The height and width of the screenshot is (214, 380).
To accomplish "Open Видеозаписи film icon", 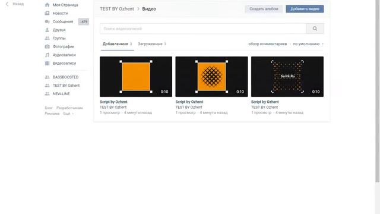I will click(47, 63).
